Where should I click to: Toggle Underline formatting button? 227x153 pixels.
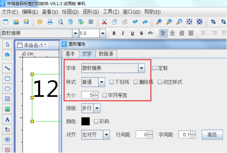click(132, 34)
